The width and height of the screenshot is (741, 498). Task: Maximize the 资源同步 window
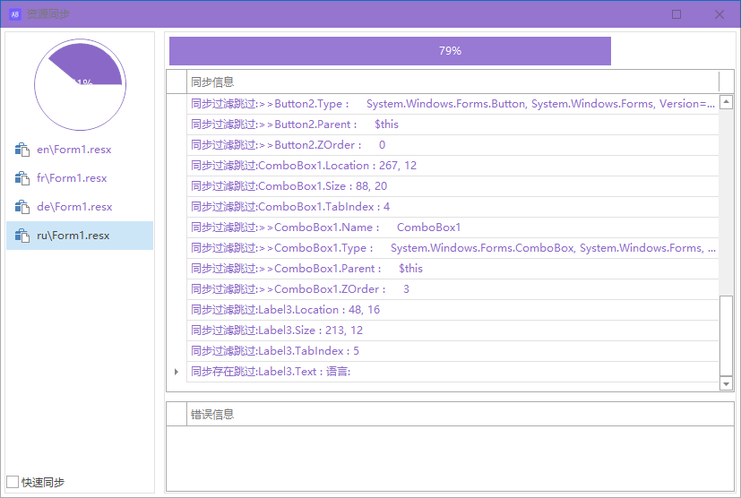(x=676, y=14)
